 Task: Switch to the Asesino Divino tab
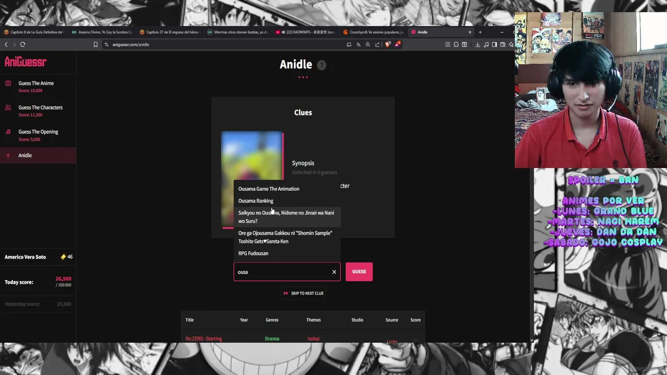click(x=102, y=32)
